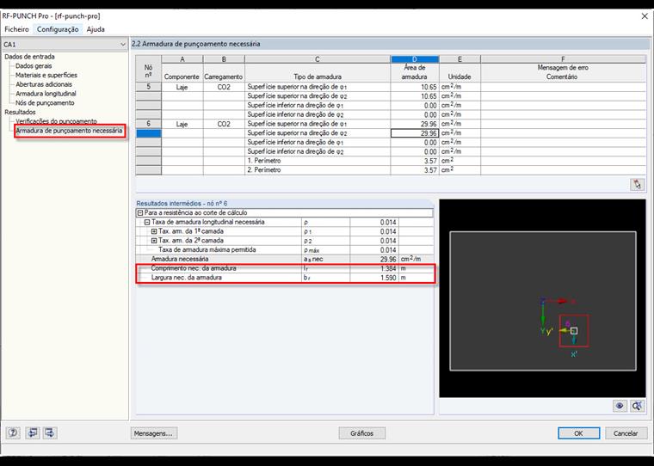Expand 'Tax. arm. da 1ª camada'

[154, 231]
